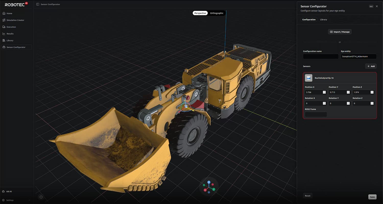
Task: Add a new sensor with Add button
Action: coord(371,66)
